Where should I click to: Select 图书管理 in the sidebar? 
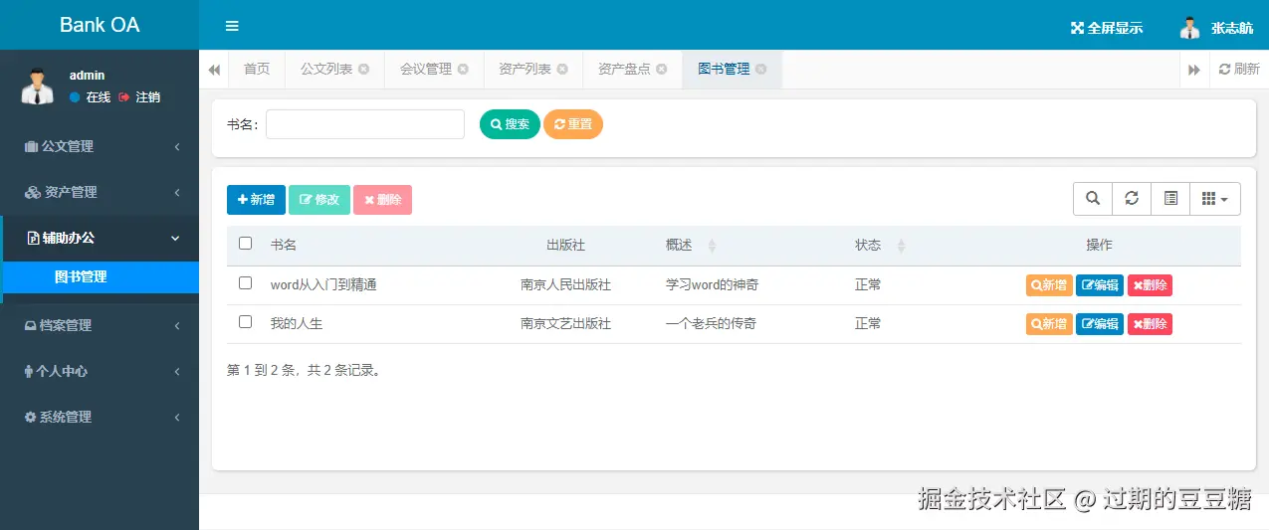click(100, 277)
